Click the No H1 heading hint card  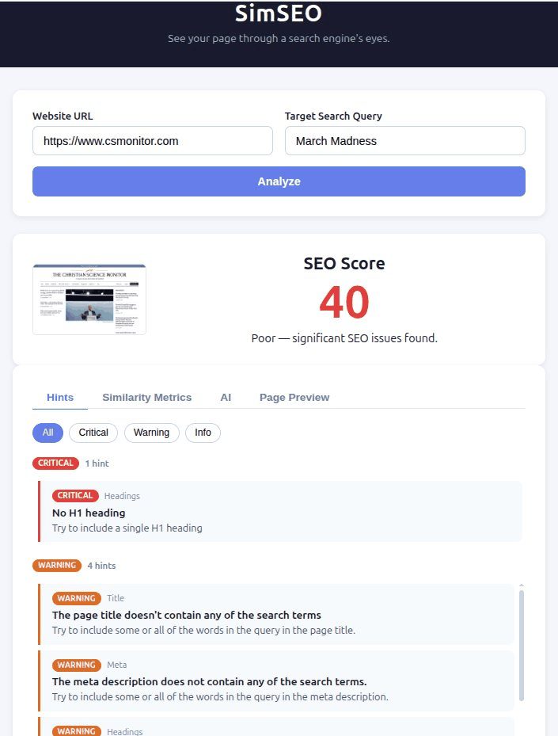[x=280, y=512]
